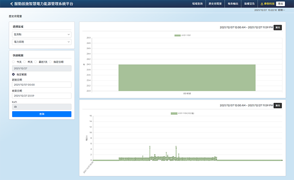Open the 場域查詢 menu item
This screenshot has width=294, height=180.
tap(197, 4)
